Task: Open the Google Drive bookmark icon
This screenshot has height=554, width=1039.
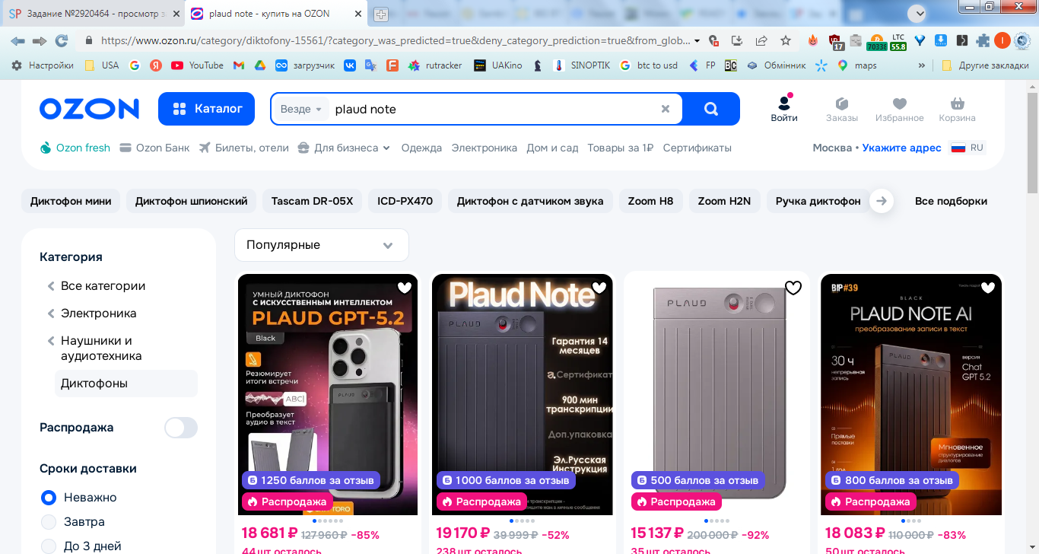Action: coord(259,65)
